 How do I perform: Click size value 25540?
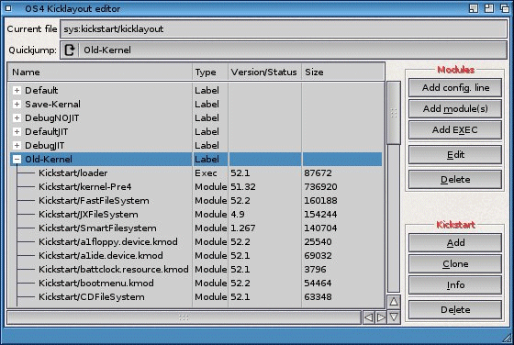click(318, 242)
